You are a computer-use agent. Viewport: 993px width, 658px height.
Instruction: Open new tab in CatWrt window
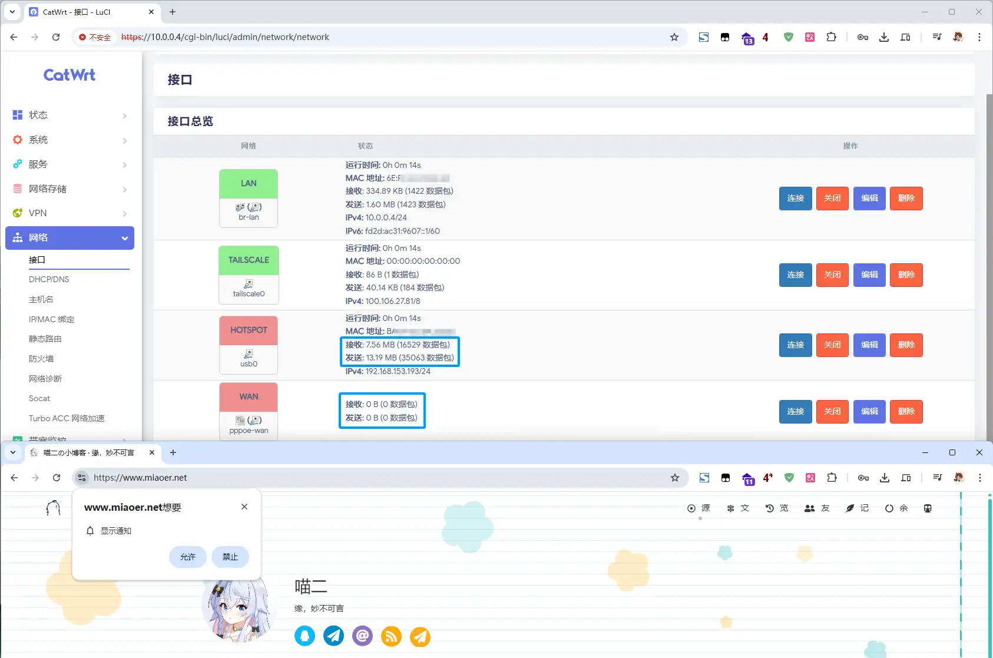coord(173,12)
